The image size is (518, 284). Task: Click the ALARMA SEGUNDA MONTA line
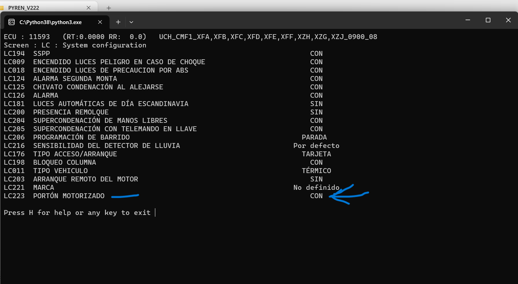tap(75, 79)
